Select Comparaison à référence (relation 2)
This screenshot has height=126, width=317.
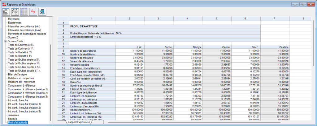[28, 93]
